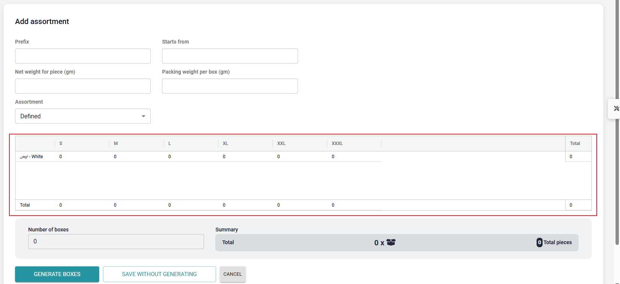Screen dimensions: 620x284
Task: Click the White color row label
Action: tap(32, 157)
